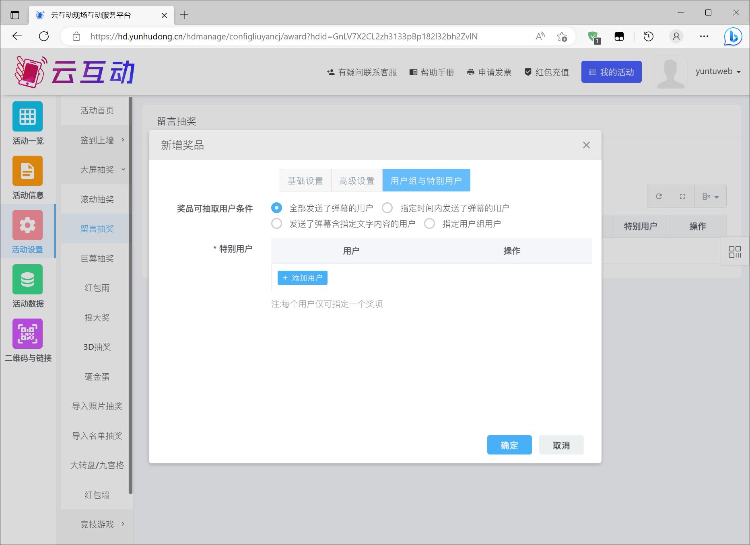750x545 pixels.
Task: Open the 红包充值 link
Action: click(547, 72)
